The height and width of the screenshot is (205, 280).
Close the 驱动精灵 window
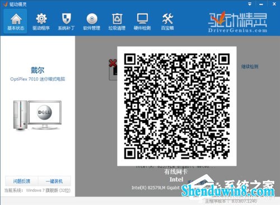274,4
